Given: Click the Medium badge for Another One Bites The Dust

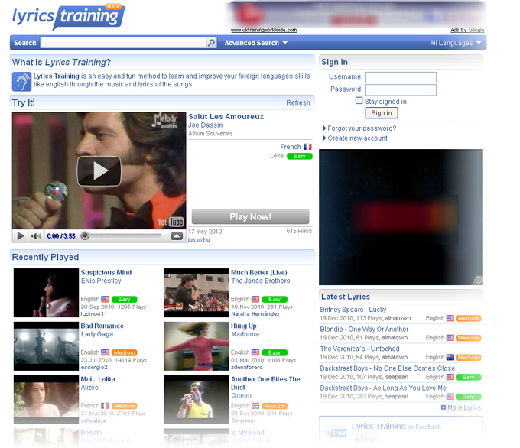Looking at the screenshot, I should pos(275,406).
